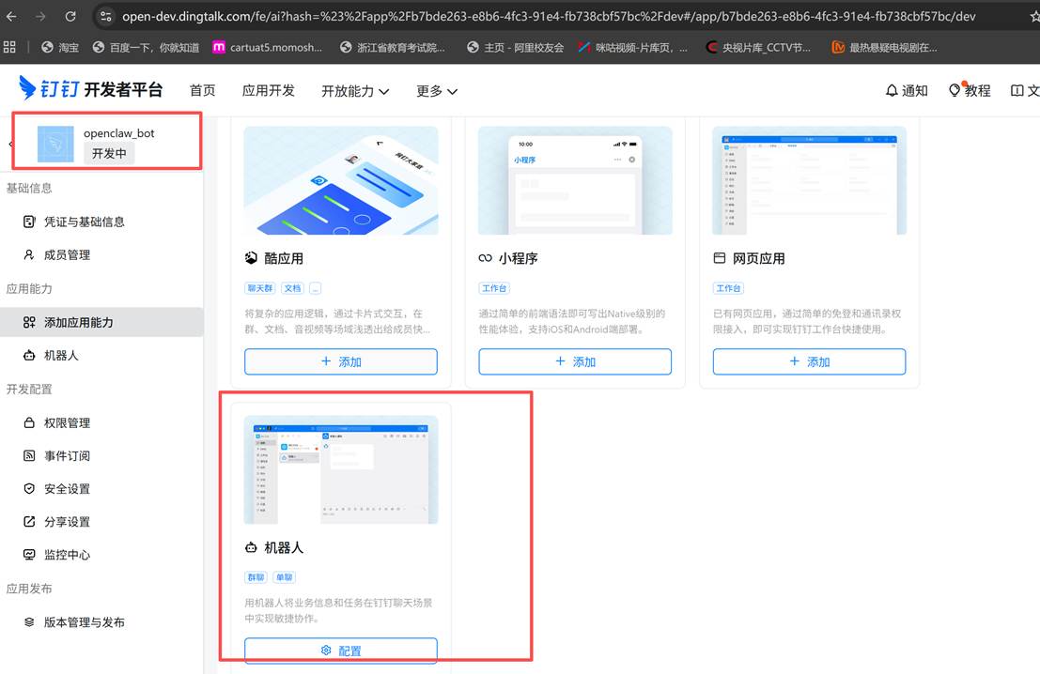Screen dimensions: 1040x674
Task: Add the 小程序 capability
Action: (x=575, y=361)
